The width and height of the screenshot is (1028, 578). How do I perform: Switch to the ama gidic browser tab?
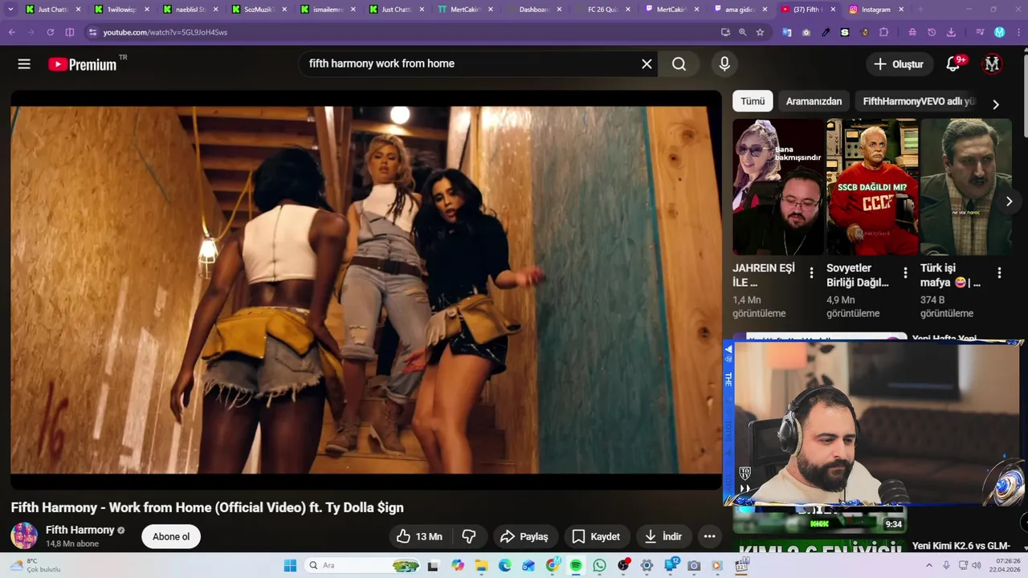pos(740,10)
